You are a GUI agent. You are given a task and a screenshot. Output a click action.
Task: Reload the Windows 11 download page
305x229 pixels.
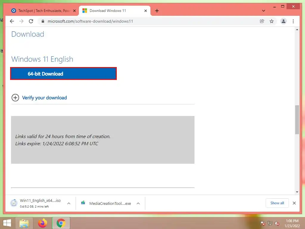(x=31, y=21)
